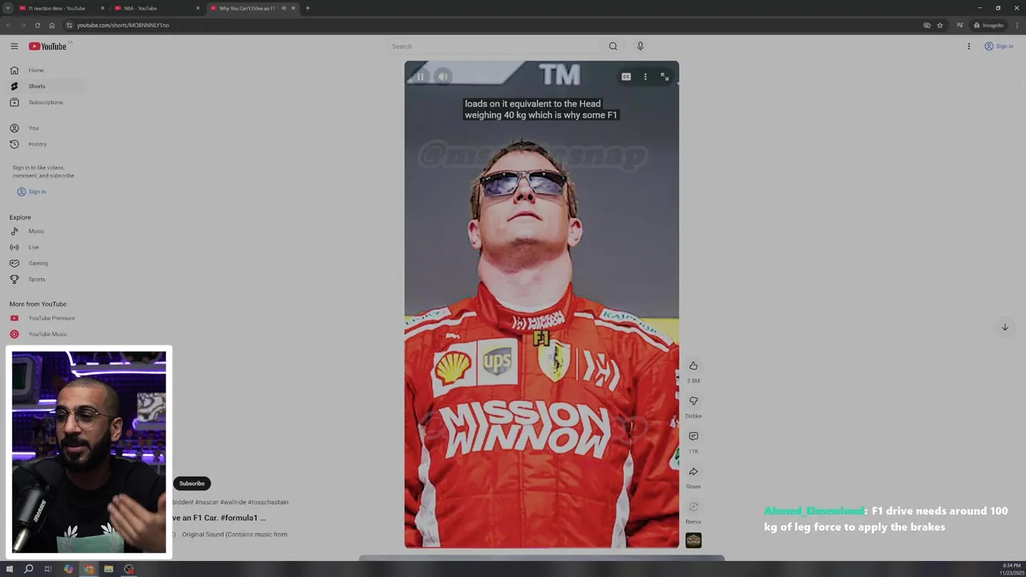Click the sidebar Sign in button
1026x577 pixels.
(32, 192)
